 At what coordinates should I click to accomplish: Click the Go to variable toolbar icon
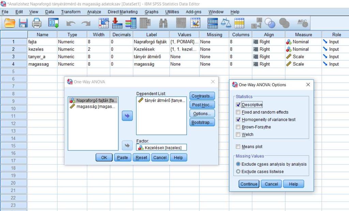point(117,23)
